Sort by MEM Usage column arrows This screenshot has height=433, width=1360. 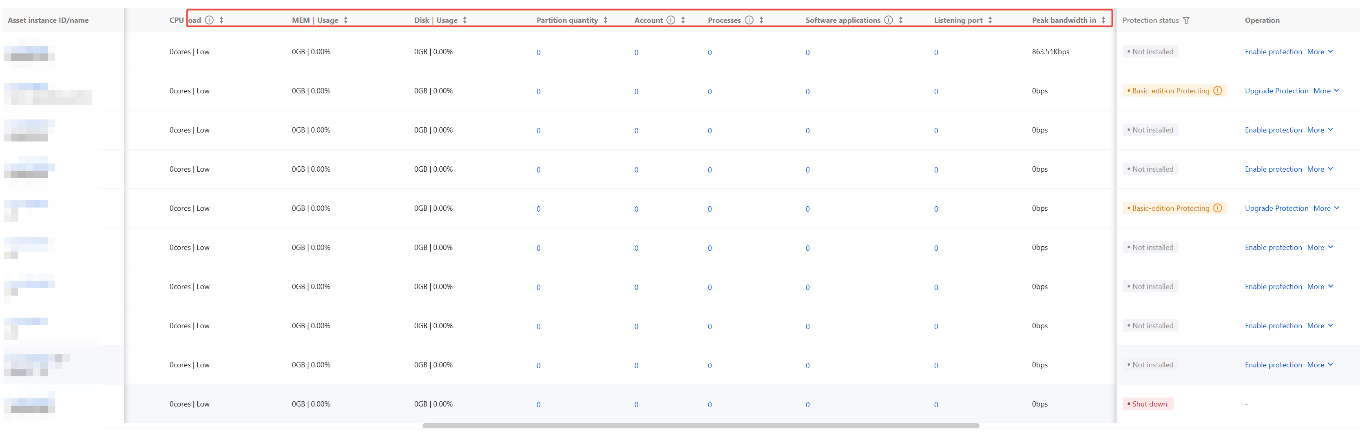346,20
